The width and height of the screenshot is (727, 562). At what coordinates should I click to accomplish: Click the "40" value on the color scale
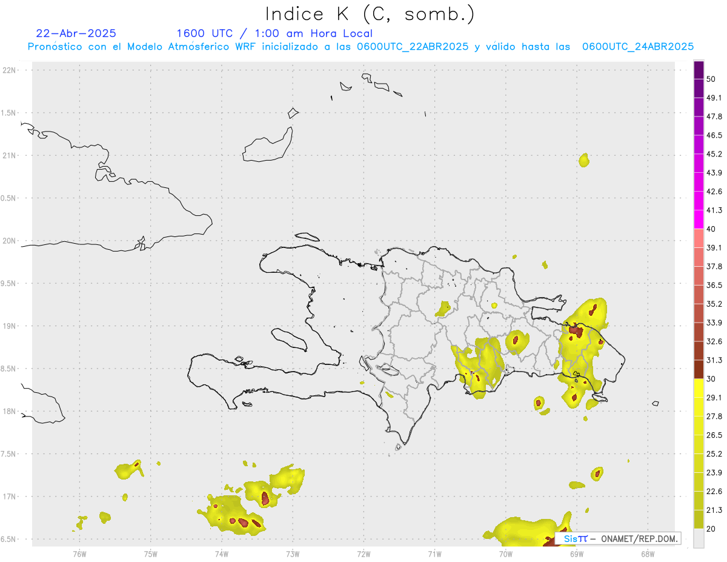tap(711, 229)
